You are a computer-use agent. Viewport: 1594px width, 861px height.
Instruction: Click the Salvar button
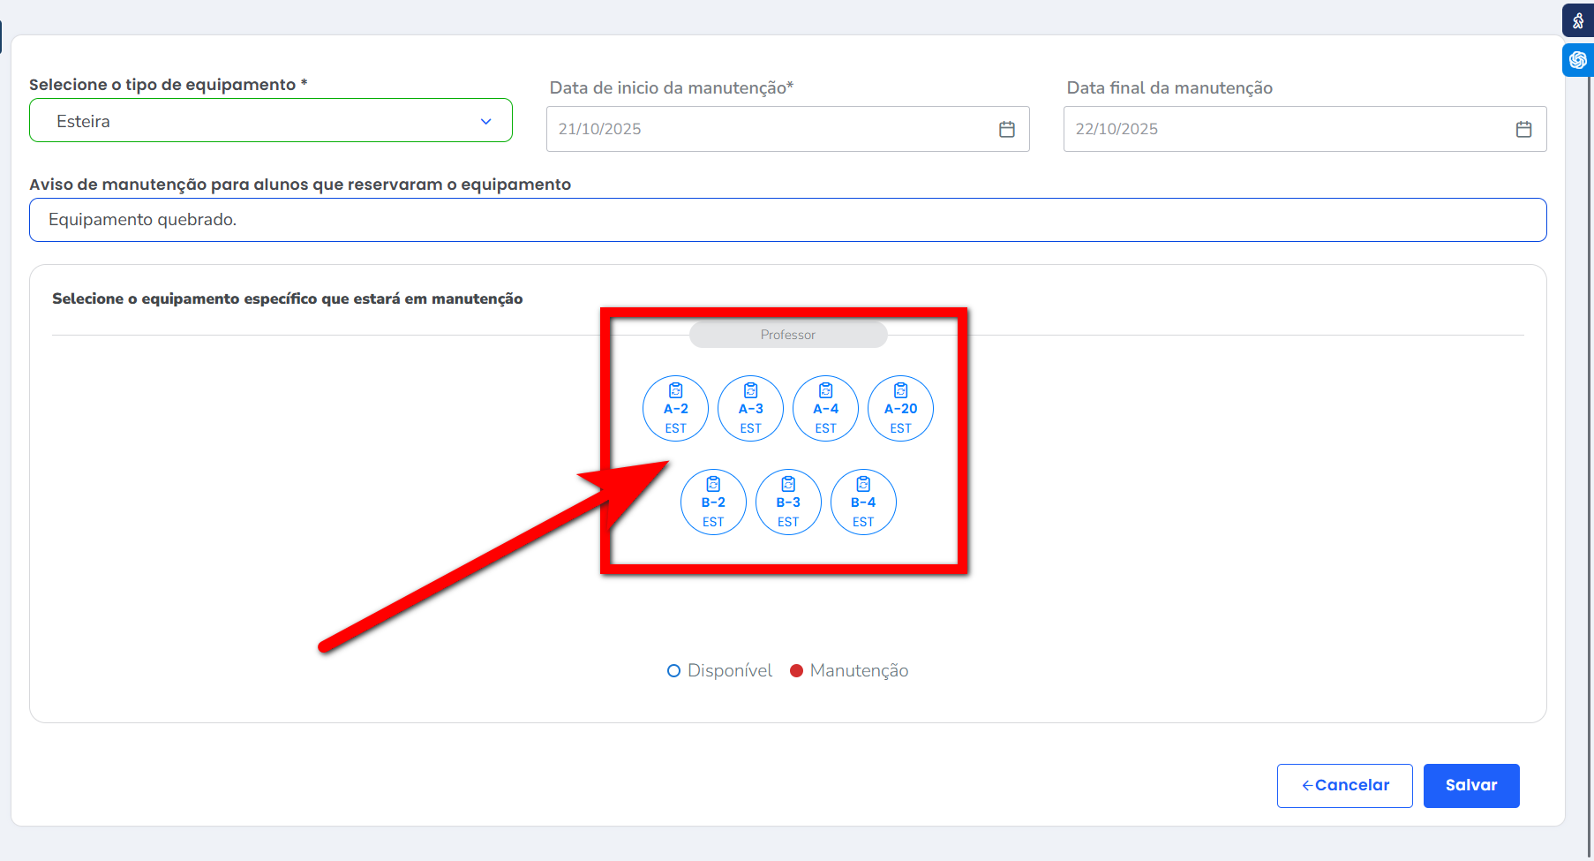(x=1470, y=786)
